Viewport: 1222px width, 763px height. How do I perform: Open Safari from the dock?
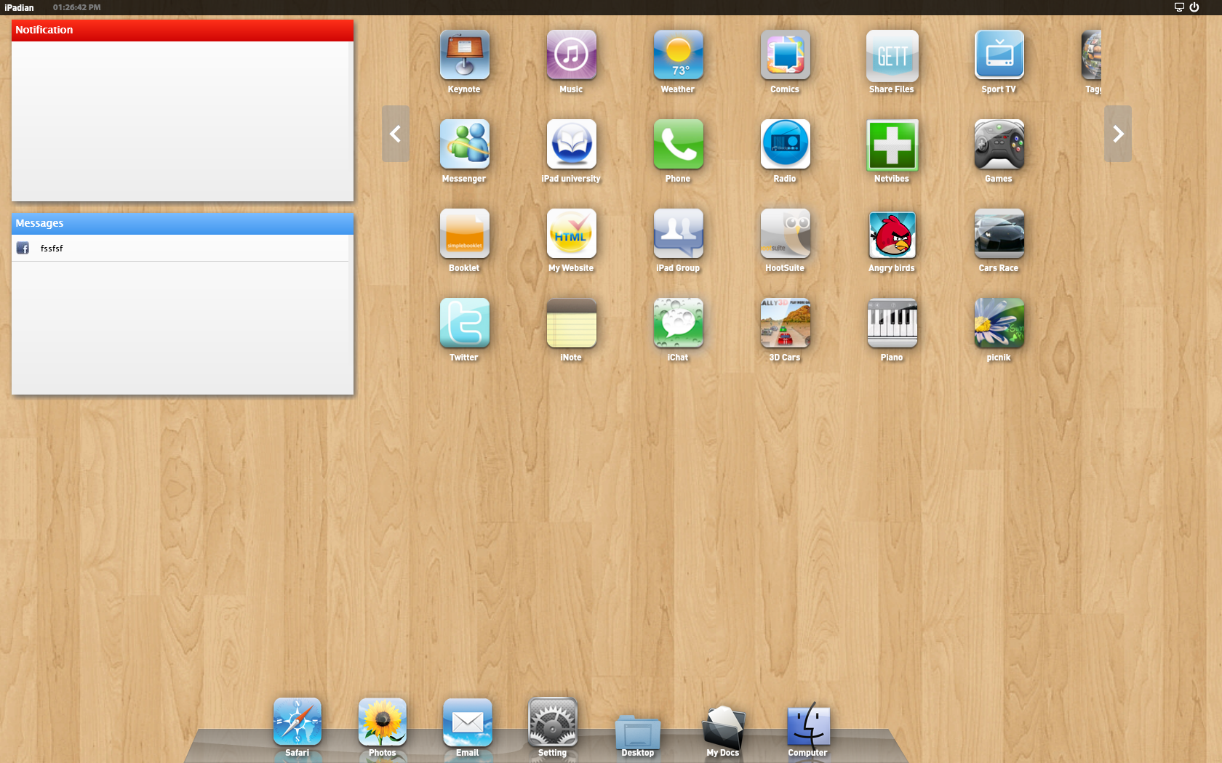[x=297, y=722]
